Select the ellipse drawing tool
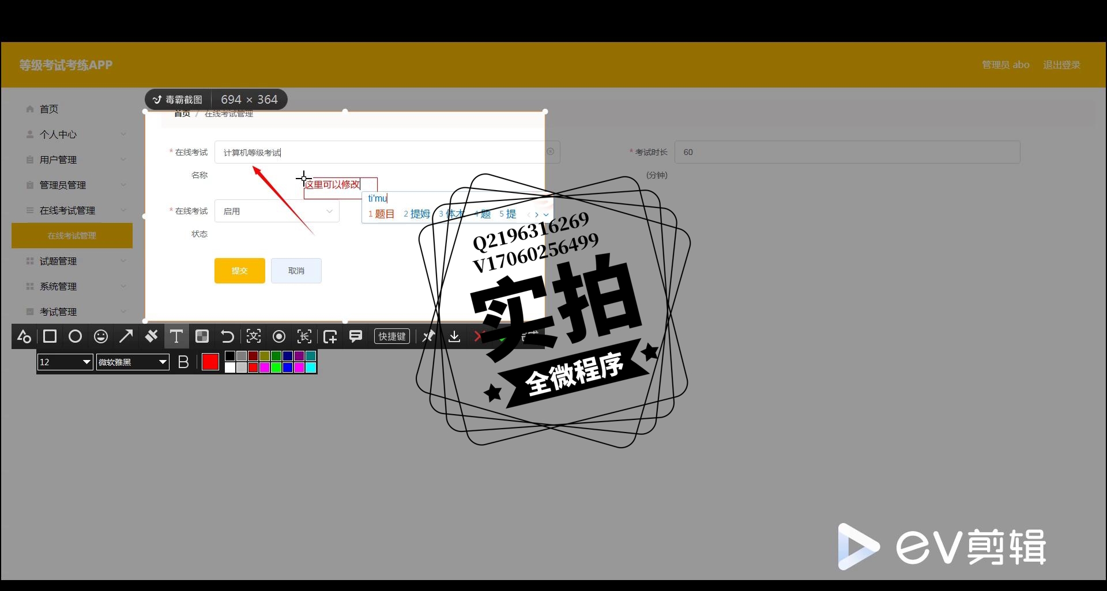1107x591 pixels. point(75,336)
